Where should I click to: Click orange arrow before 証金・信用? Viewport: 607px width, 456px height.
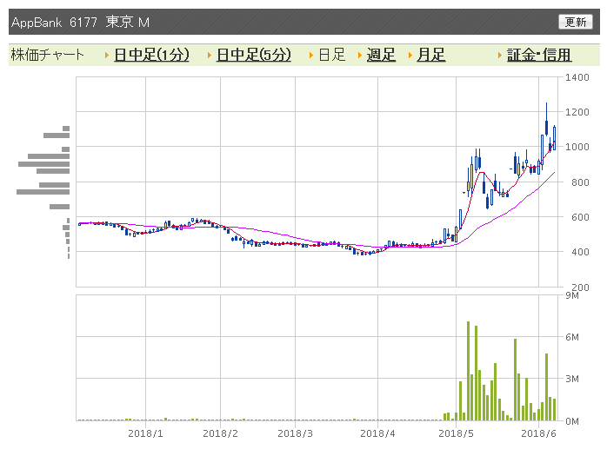(x=500, y=56)
